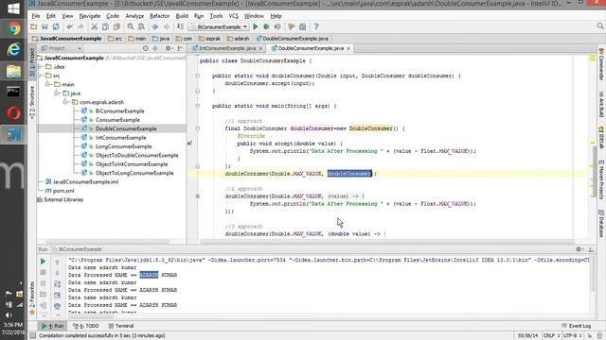Start Debug with the bug icon
Viewport: 606px width, 340px height.
pos(266,26)
